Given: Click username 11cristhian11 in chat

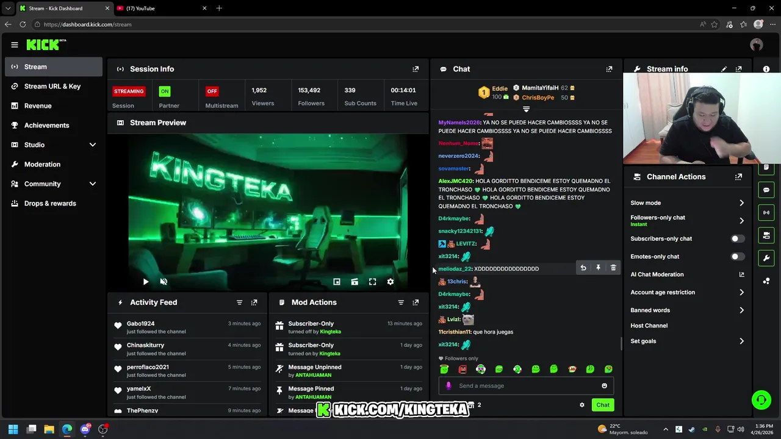Looking at the screenshot, I should [x=455, y=332].
